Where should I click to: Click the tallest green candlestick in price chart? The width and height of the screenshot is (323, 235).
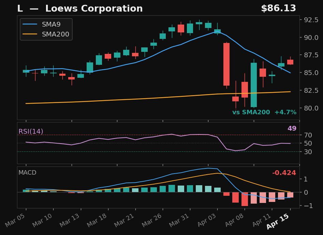coord(254,85)
